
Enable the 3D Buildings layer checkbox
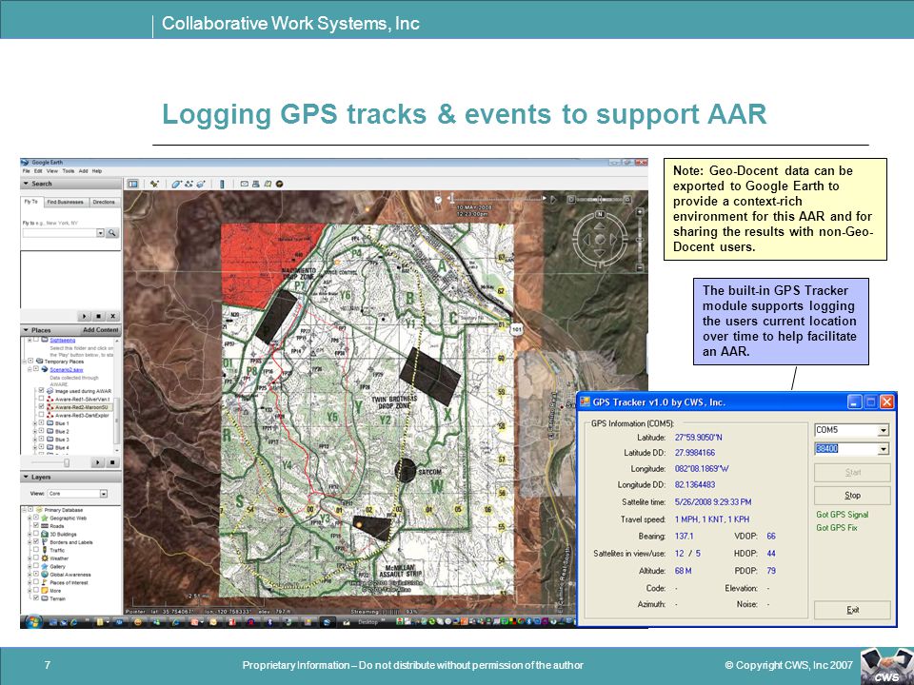36,534
